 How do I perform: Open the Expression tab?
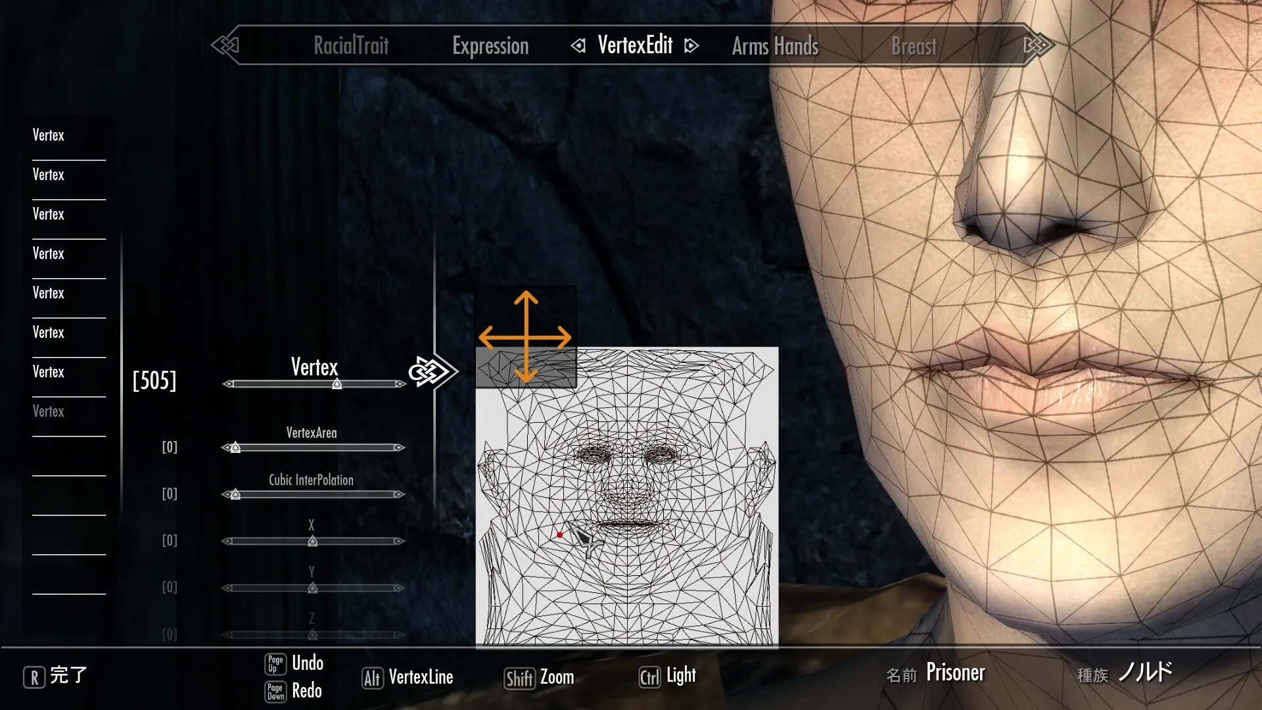click(x=490, y=46)
